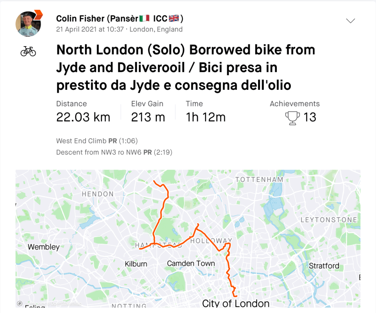Click the UK flag emoji in name
The image size is (376, 313).
tap(173, 18)
